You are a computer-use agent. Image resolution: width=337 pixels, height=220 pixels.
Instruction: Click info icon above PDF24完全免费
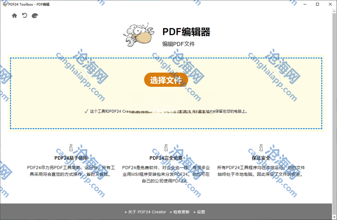(166, 148)
